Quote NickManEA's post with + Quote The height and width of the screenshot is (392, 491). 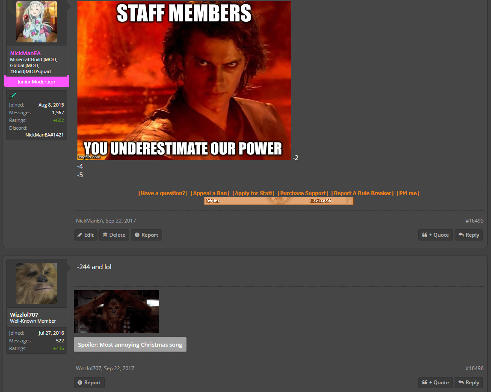(x=435, y=235)
